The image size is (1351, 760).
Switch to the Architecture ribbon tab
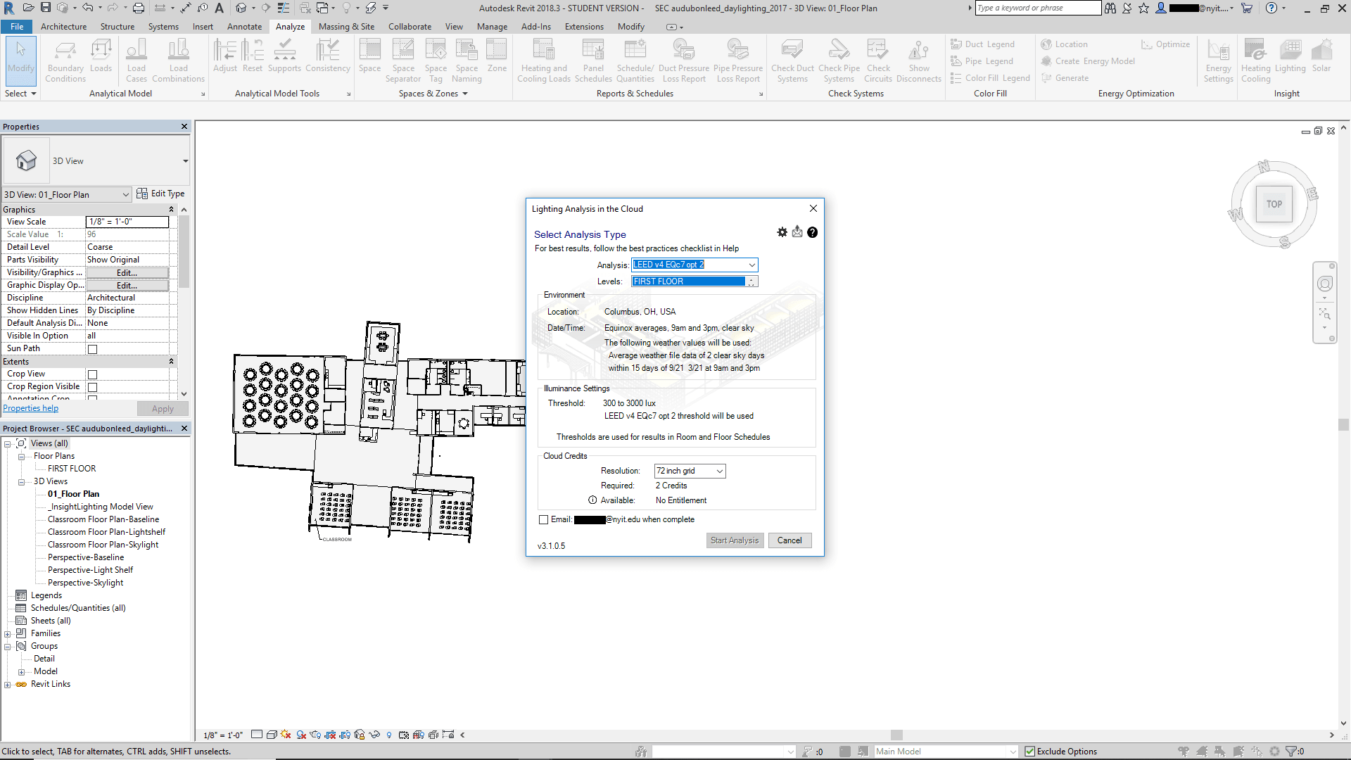63,27
